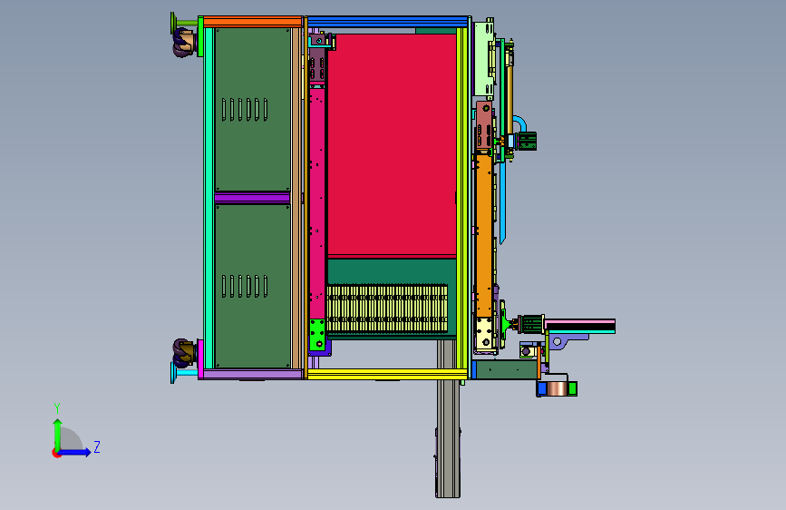Select the curved cyan tube near the top right
This screenshot has height=510, width=786.
[x=519, y=123]
